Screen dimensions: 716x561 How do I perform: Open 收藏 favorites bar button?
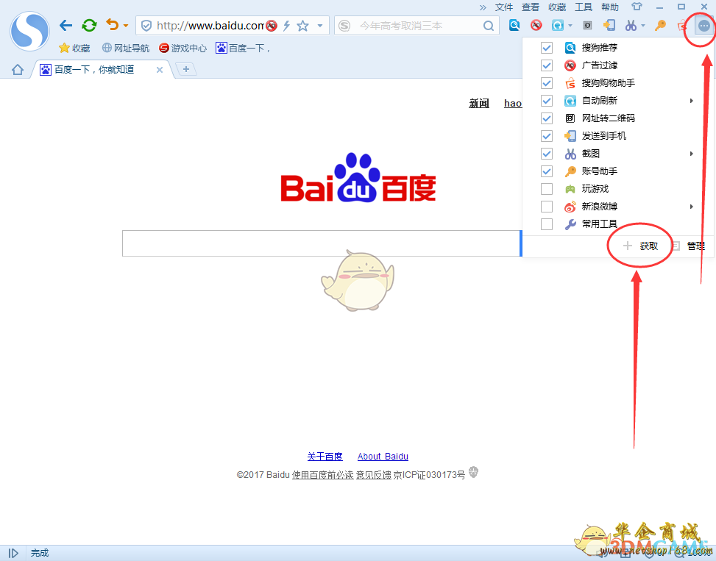pyautogui.click(x=75, y=48)
